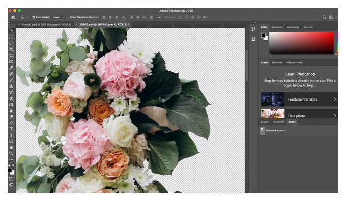Image resolution: width=346 pixels, height=201 pixels.
Task: Select the Zoom tool in the toolbox
Action: pos(11,153)
